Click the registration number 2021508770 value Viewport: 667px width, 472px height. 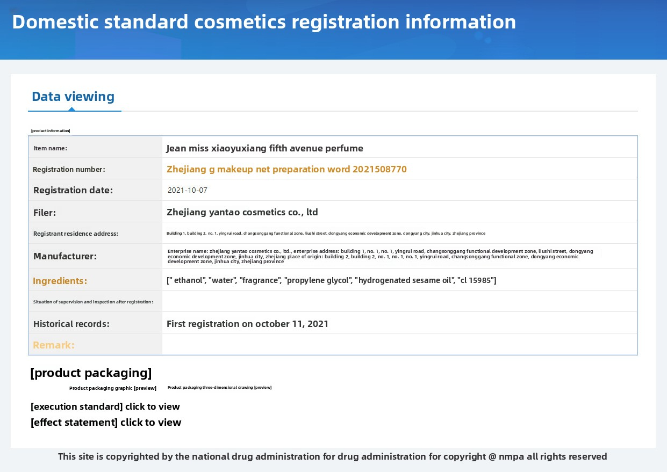tap(286, 169)
